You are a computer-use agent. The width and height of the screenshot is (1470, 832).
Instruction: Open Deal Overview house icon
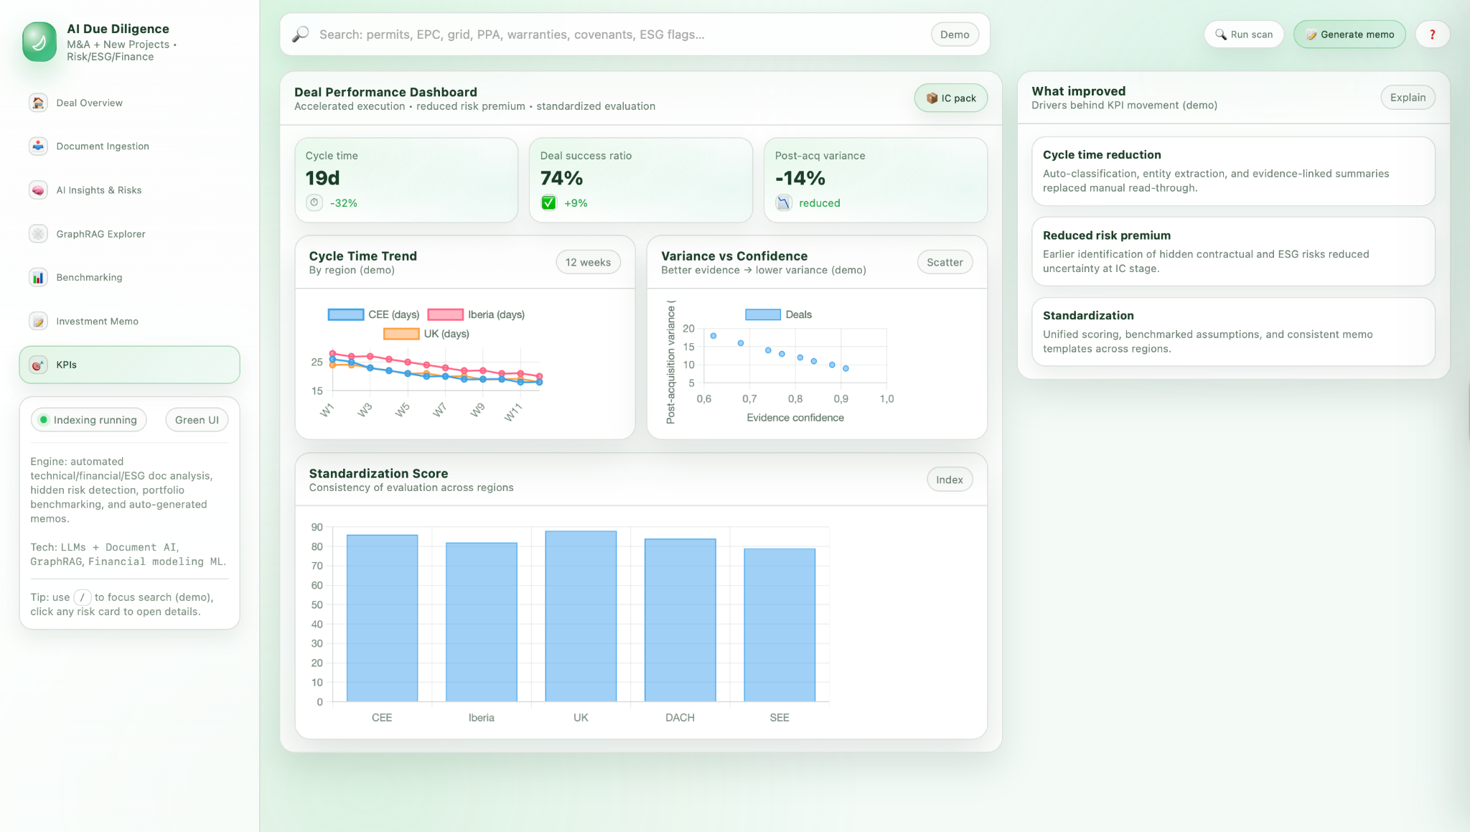[x=38, y=103]
